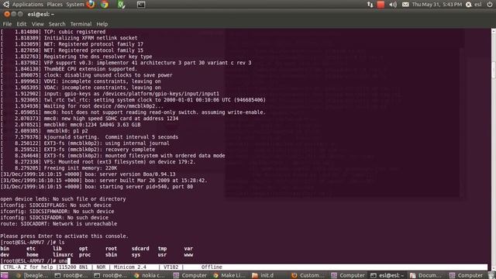The width and height of the screenshot is (496, 279).
Task: Open the network connection indicator
Action: (370, 5)
